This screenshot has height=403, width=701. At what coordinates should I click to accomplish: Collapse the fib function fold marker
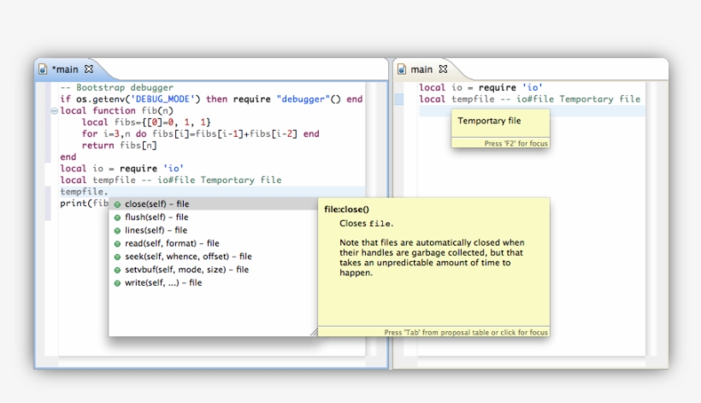[x=55, y=110]
